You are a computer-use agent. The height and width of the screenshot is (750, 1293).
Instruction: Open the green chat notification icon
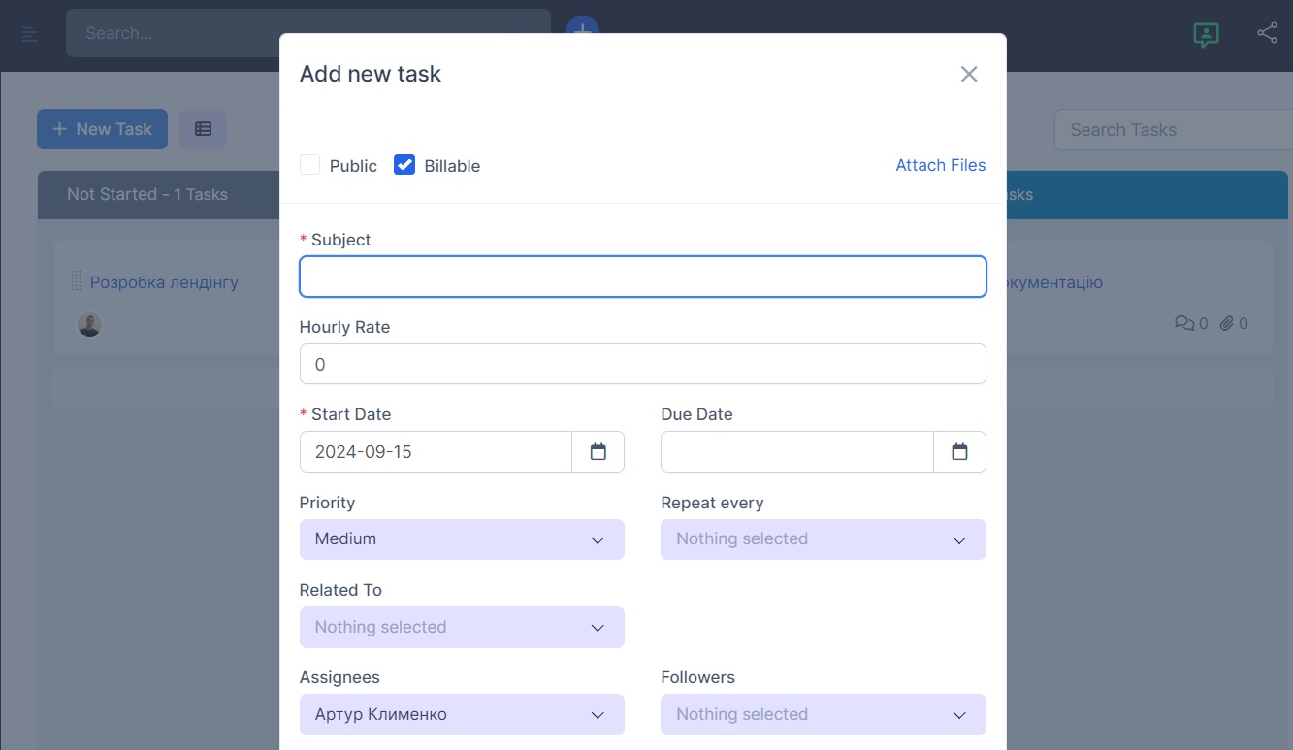click(1205, 34)
